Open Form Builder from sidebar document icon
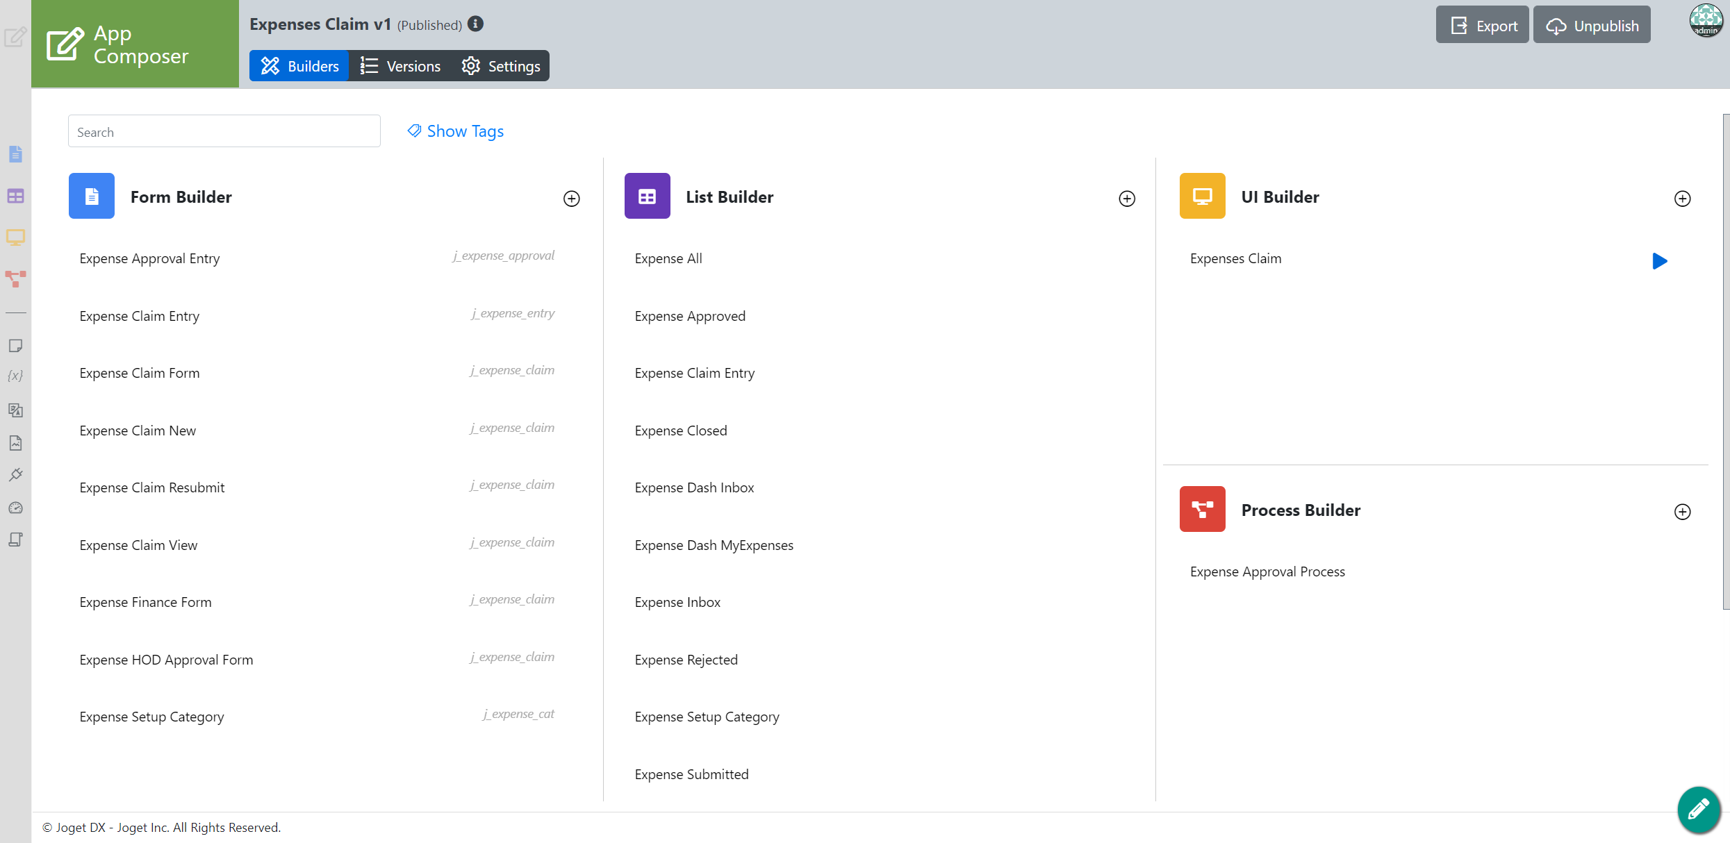The height and width of the screenshot is (843, 1730). click(x=15, y=154)
